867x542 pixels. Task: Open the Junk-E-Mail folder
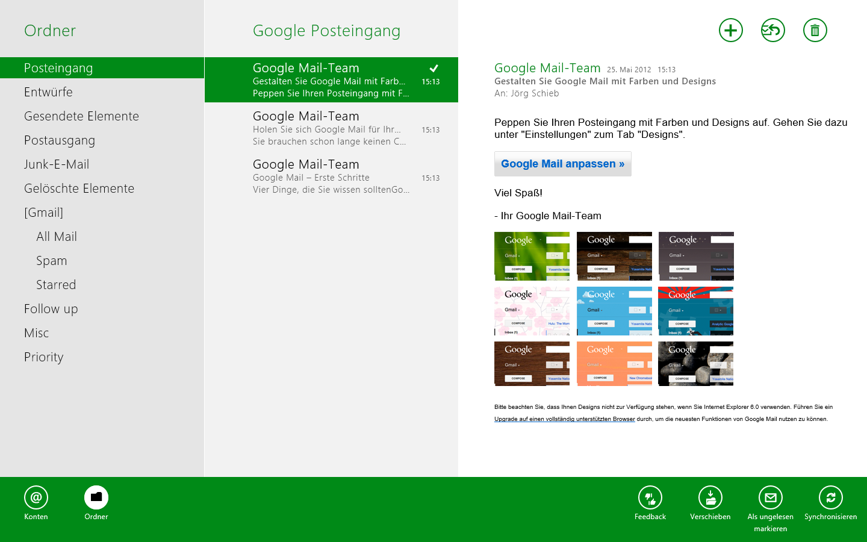point(102,164)
